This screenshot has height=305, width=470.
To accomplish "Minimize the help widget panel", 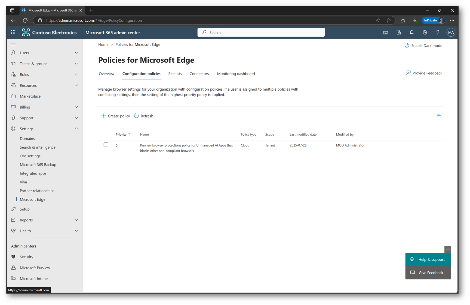I will click(x=448, y=249).
